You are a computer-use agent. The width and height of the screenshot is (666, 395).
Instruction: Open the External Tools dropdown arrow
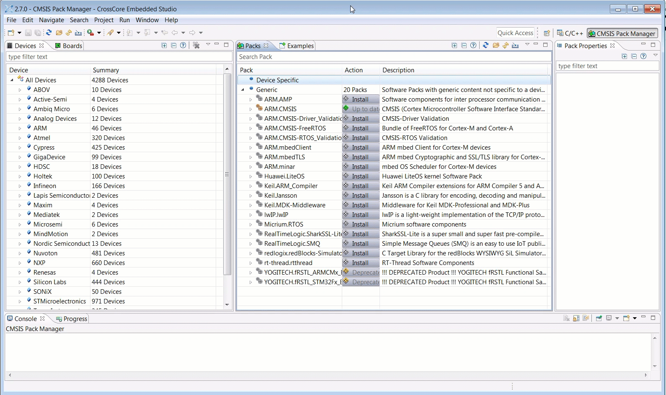[99, 33]
